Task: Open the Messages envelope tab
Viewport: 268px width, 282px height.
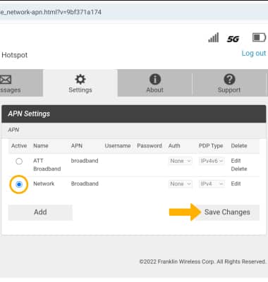Action: (x=21, y=83)
